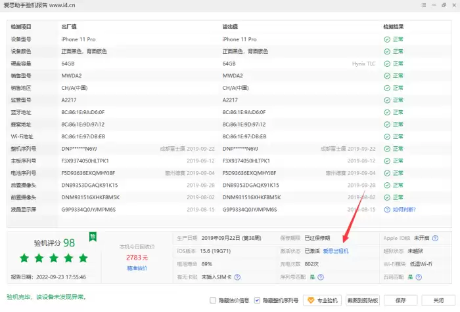Click the green check icon in 电池序列号 row
Image resolution: width=460 pixels, height=312 pixels.
pyautogui.click(x=387, y=173)
